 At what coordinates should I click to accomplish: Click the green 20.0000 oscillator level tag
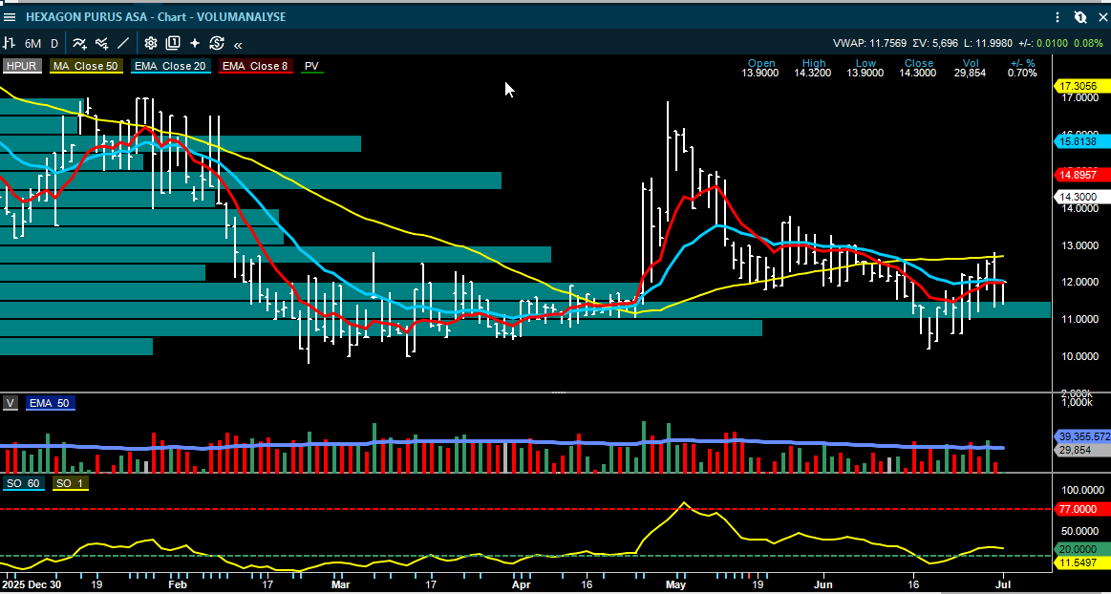1083,549
